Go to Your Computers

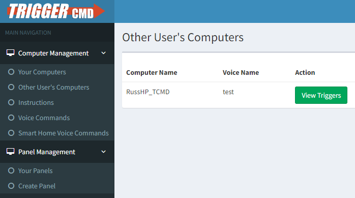pyautogui.click(x=42, y=72)
